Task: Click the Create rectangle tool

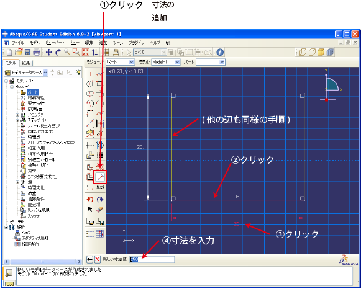Action: 100,84
